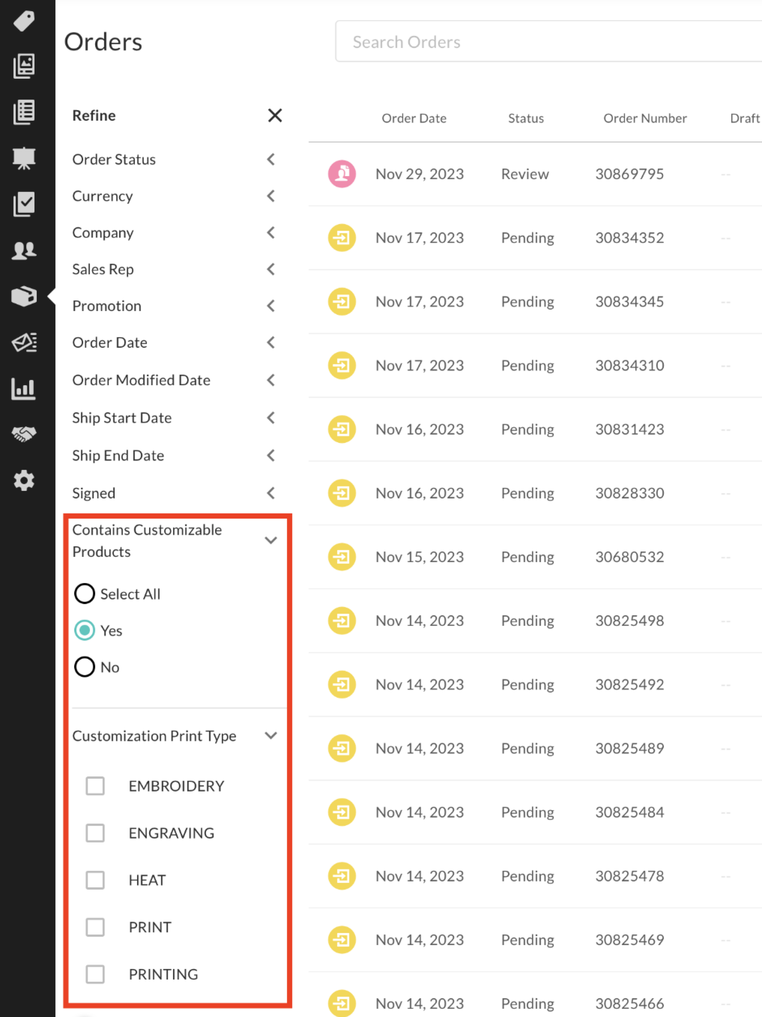Open Settings with the gear icon
Screen dimensions: 762x1017
click(x=24, y=480)
